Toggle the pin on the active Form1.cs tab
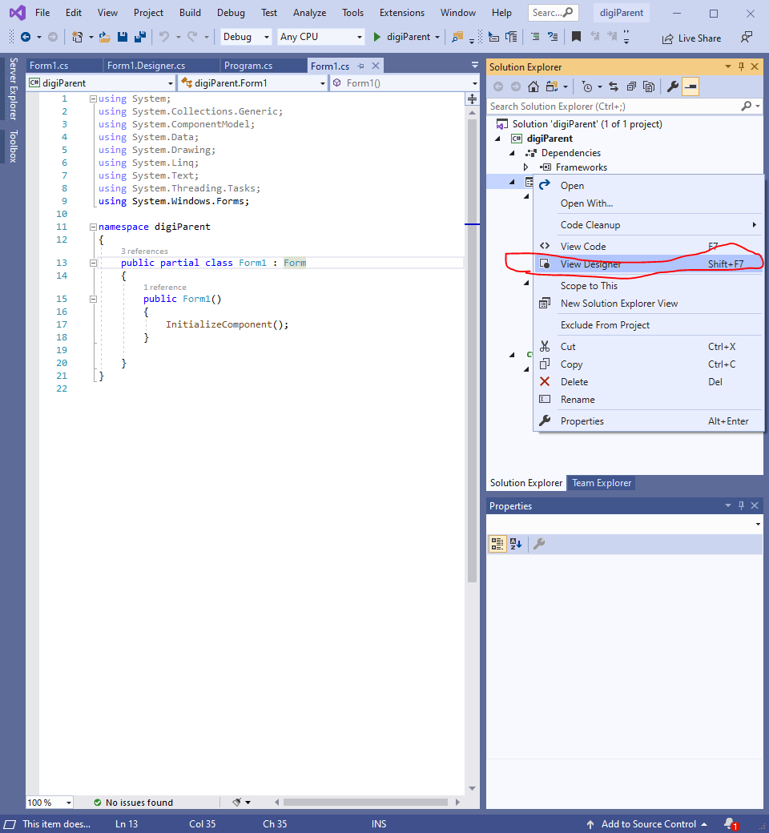769x833 pixels. tap(360, 66)
